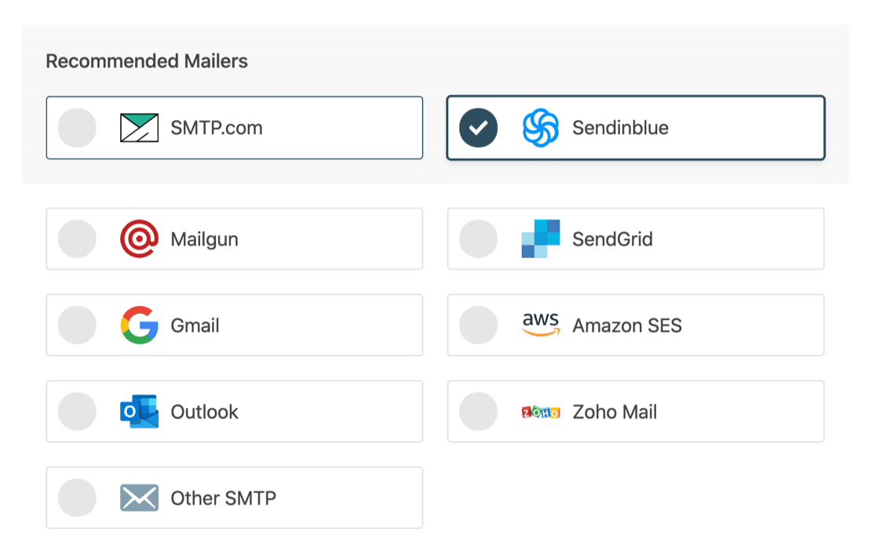Click the Sendinblue pinwheel logo
Viewport: 876px width, 552px height.
click(x=541, y=127)
